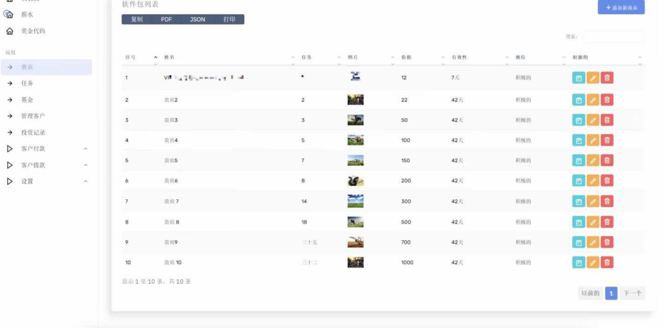Image resolution: width=664 pixels, height=328 pixels.
Task: Delete the 贵宾 10 row using trash icon
Action: pos(607,262)
